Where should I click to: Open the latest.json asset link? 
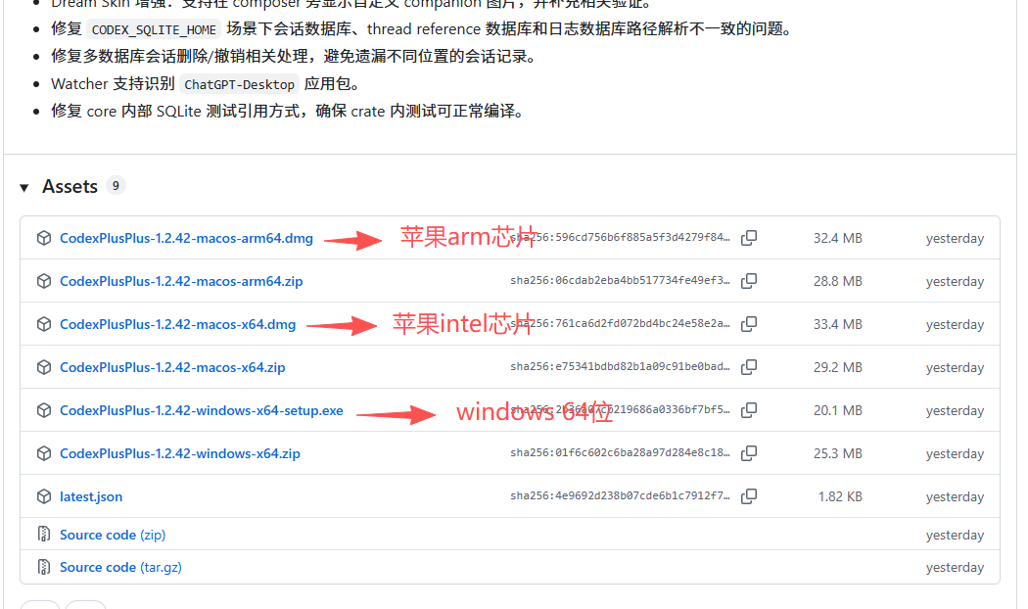(91, 497)
